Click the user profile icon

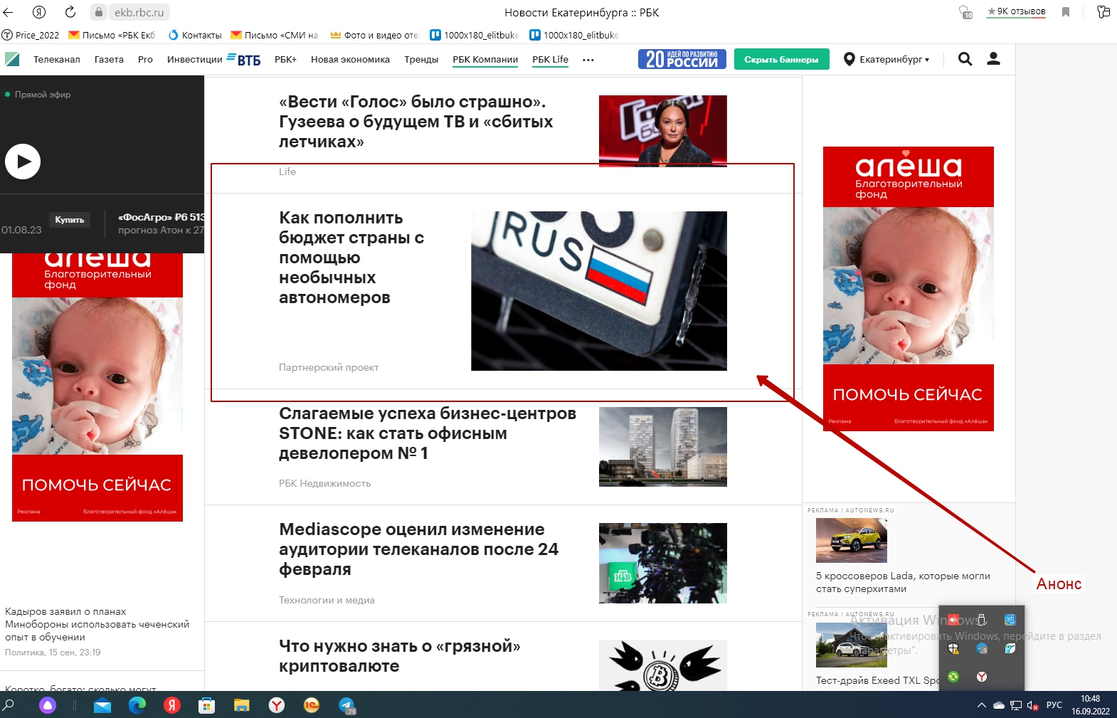(993, 59)
